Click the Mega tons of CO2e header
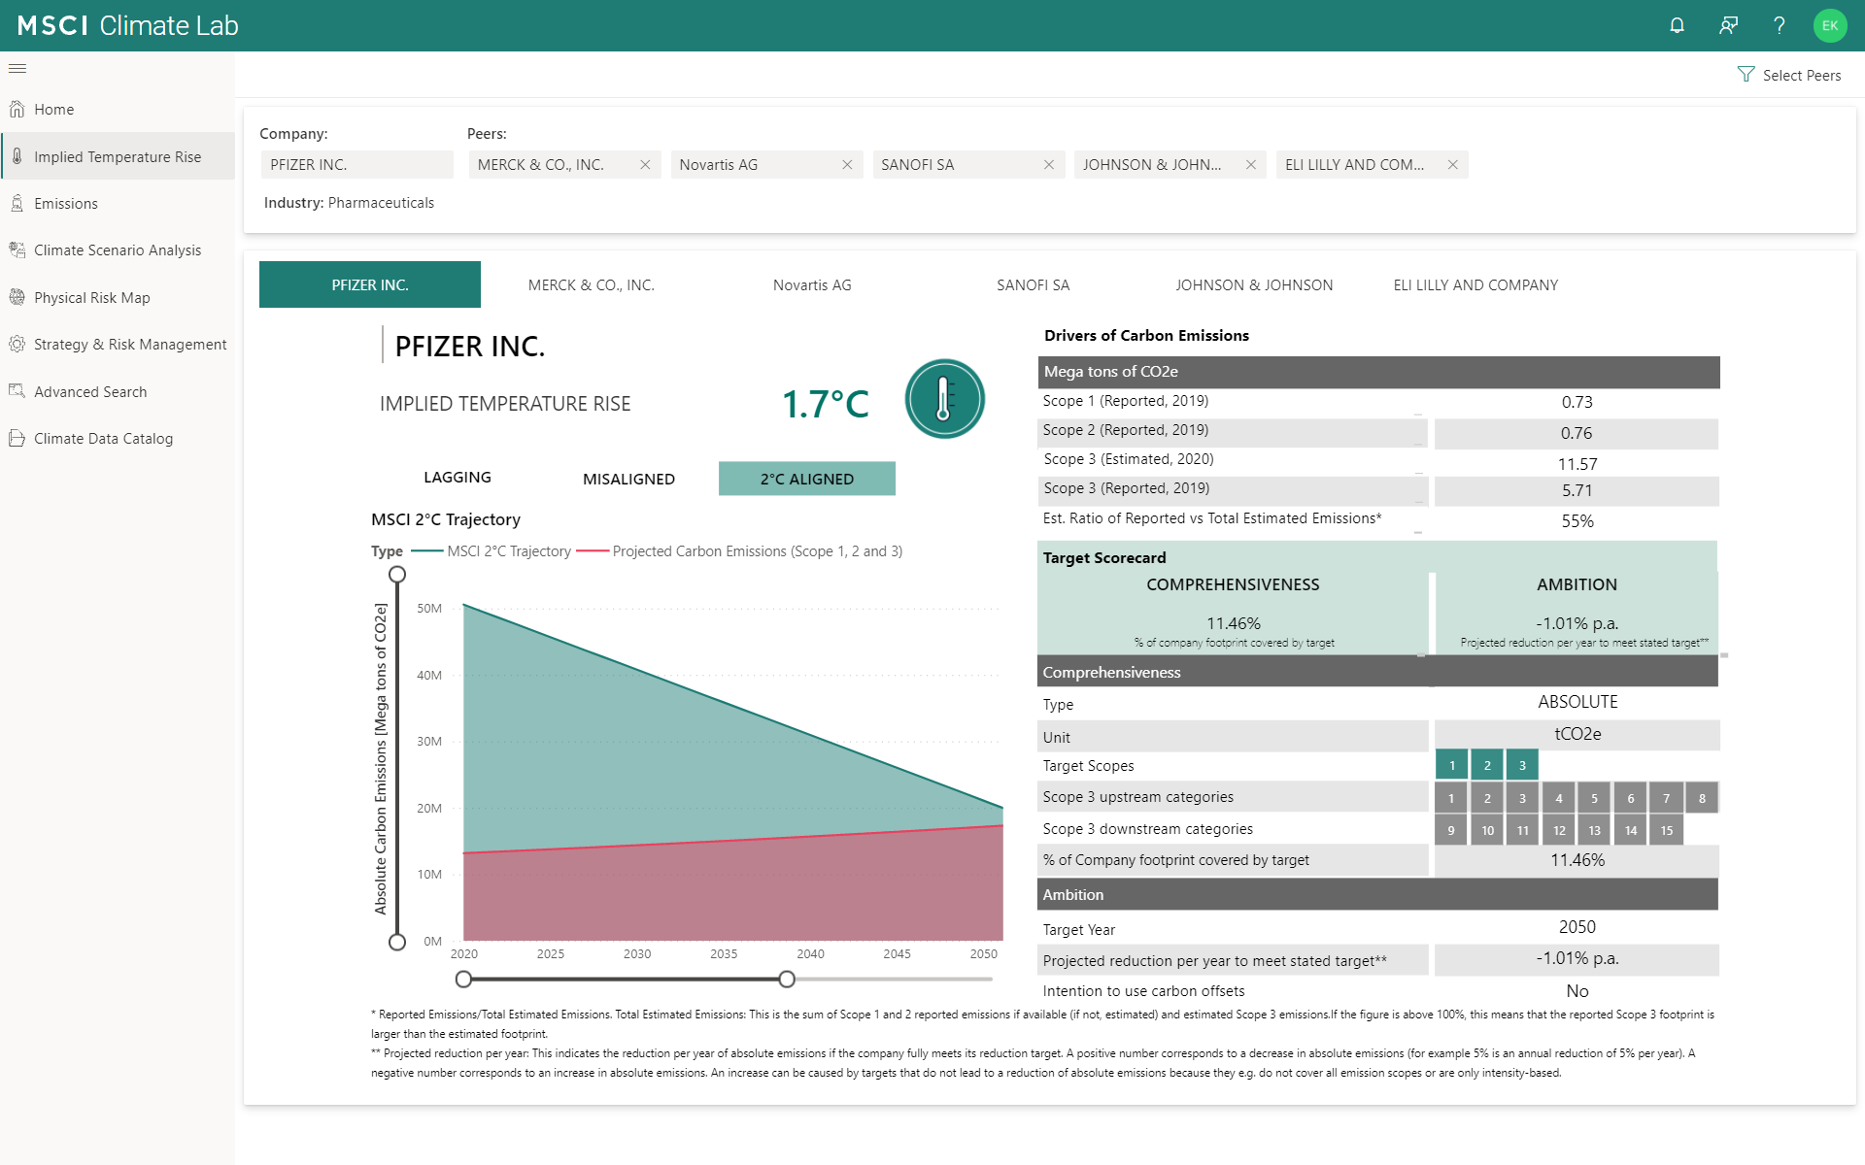Viewport: 1865px width, 1165px height. (x=1378, y=372)
